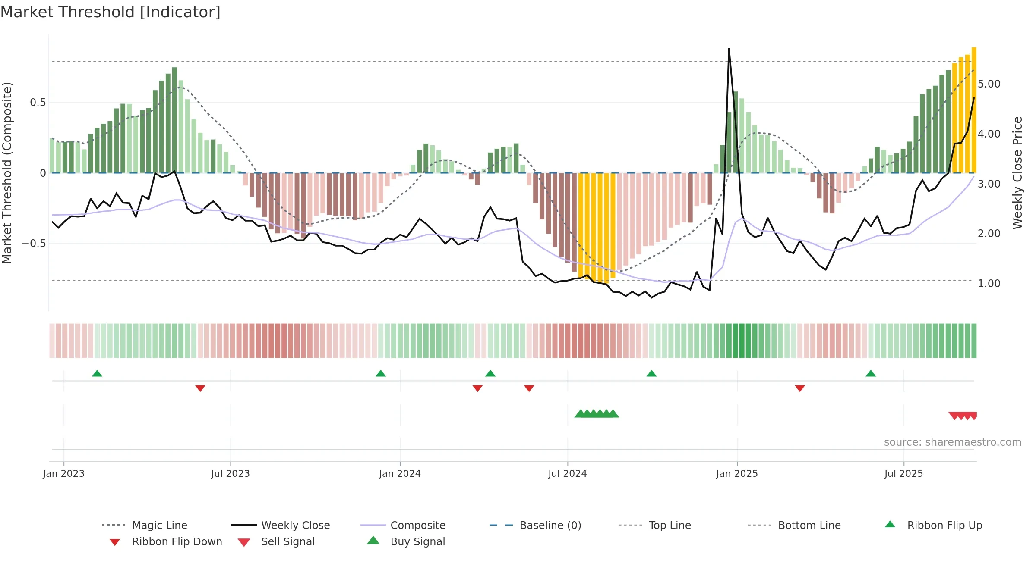Click the Ribbon Flip Up marker near late May 2025

click(x=871, y=373)
